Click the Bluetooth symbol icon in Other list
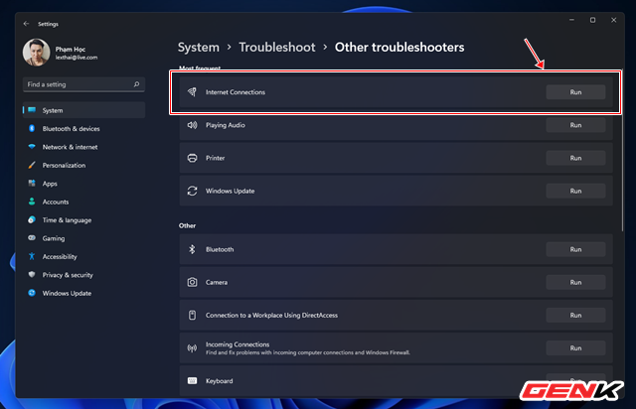The image size is (636, 409). click(192, 249)
